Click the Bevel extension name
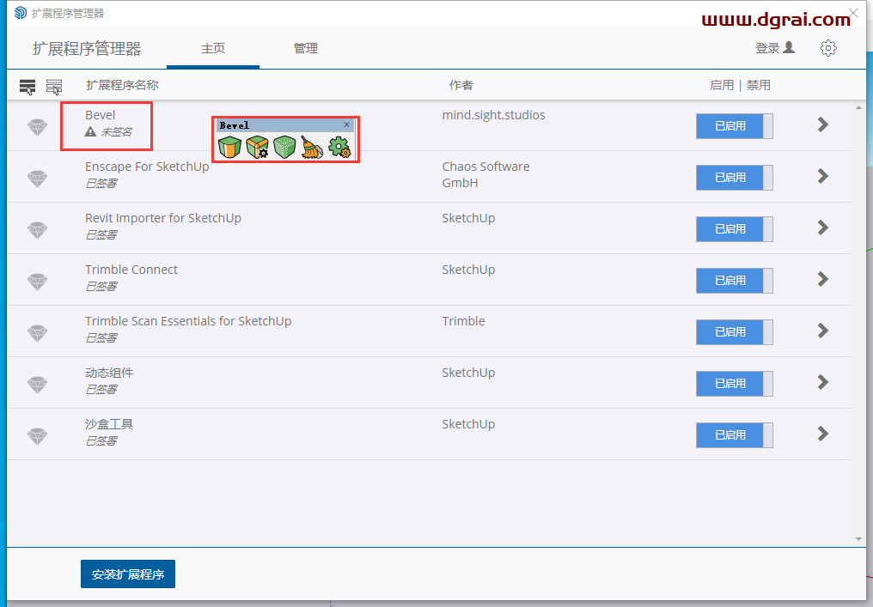The height and width of the screenshot is (607, 873). coord(101,115)
